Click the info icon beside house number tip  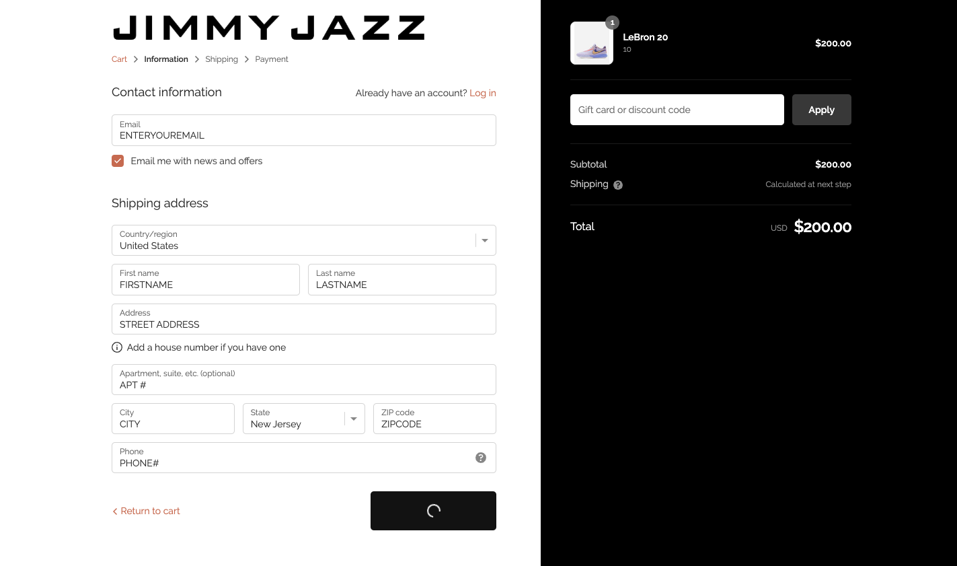pyautogui.click(x=117, y=347)
